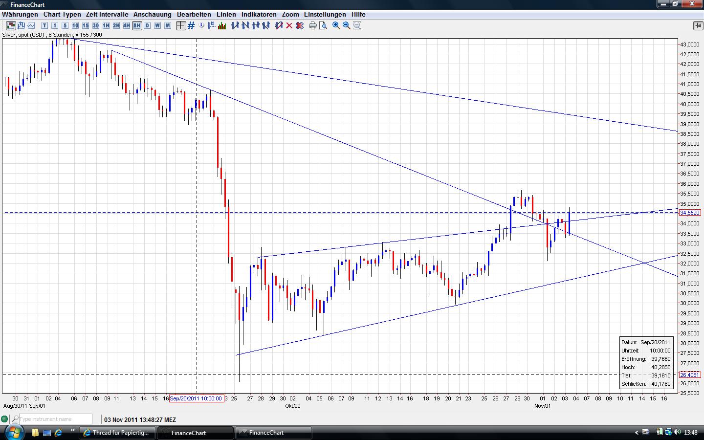Open print preview icon with magnifier
The width and height of the screenshot is (704, 440).
(x=323, y=25)
